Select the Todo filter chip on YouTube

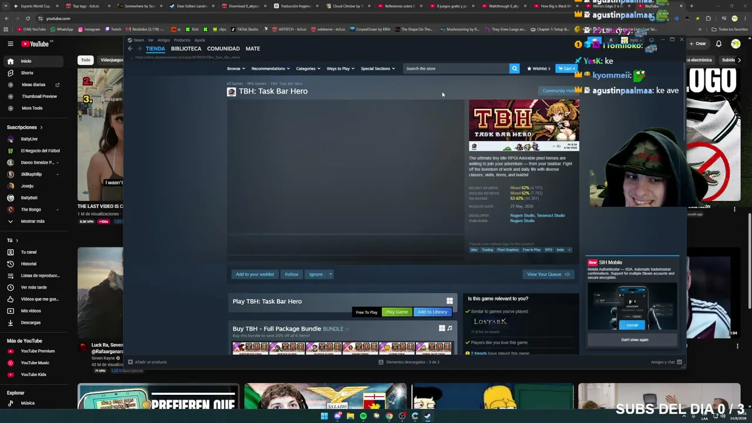(x=86, y=60)
